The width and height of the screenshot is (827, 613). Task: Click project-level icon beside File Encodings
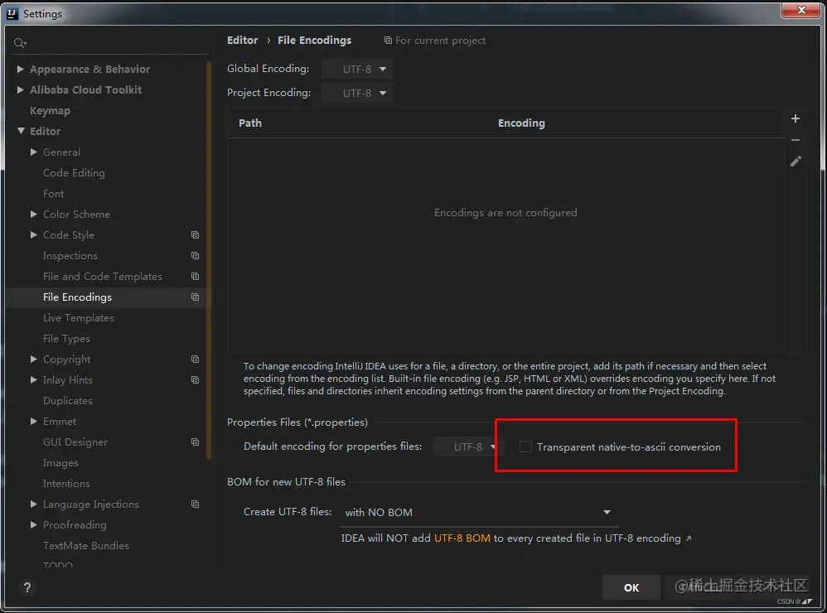(x=195, y=297)
